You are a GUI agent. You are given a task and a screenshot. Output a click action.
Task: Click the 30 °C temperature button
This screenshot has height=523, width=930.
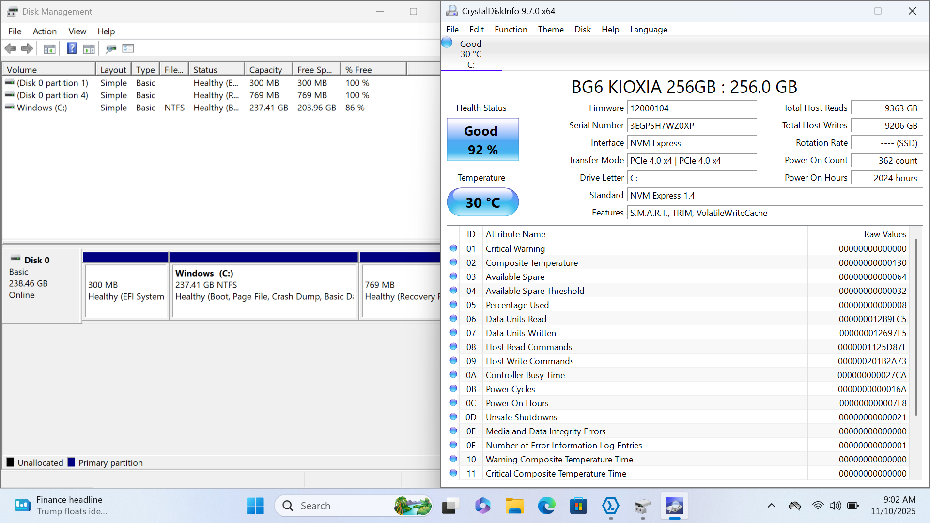pos(482,202)
